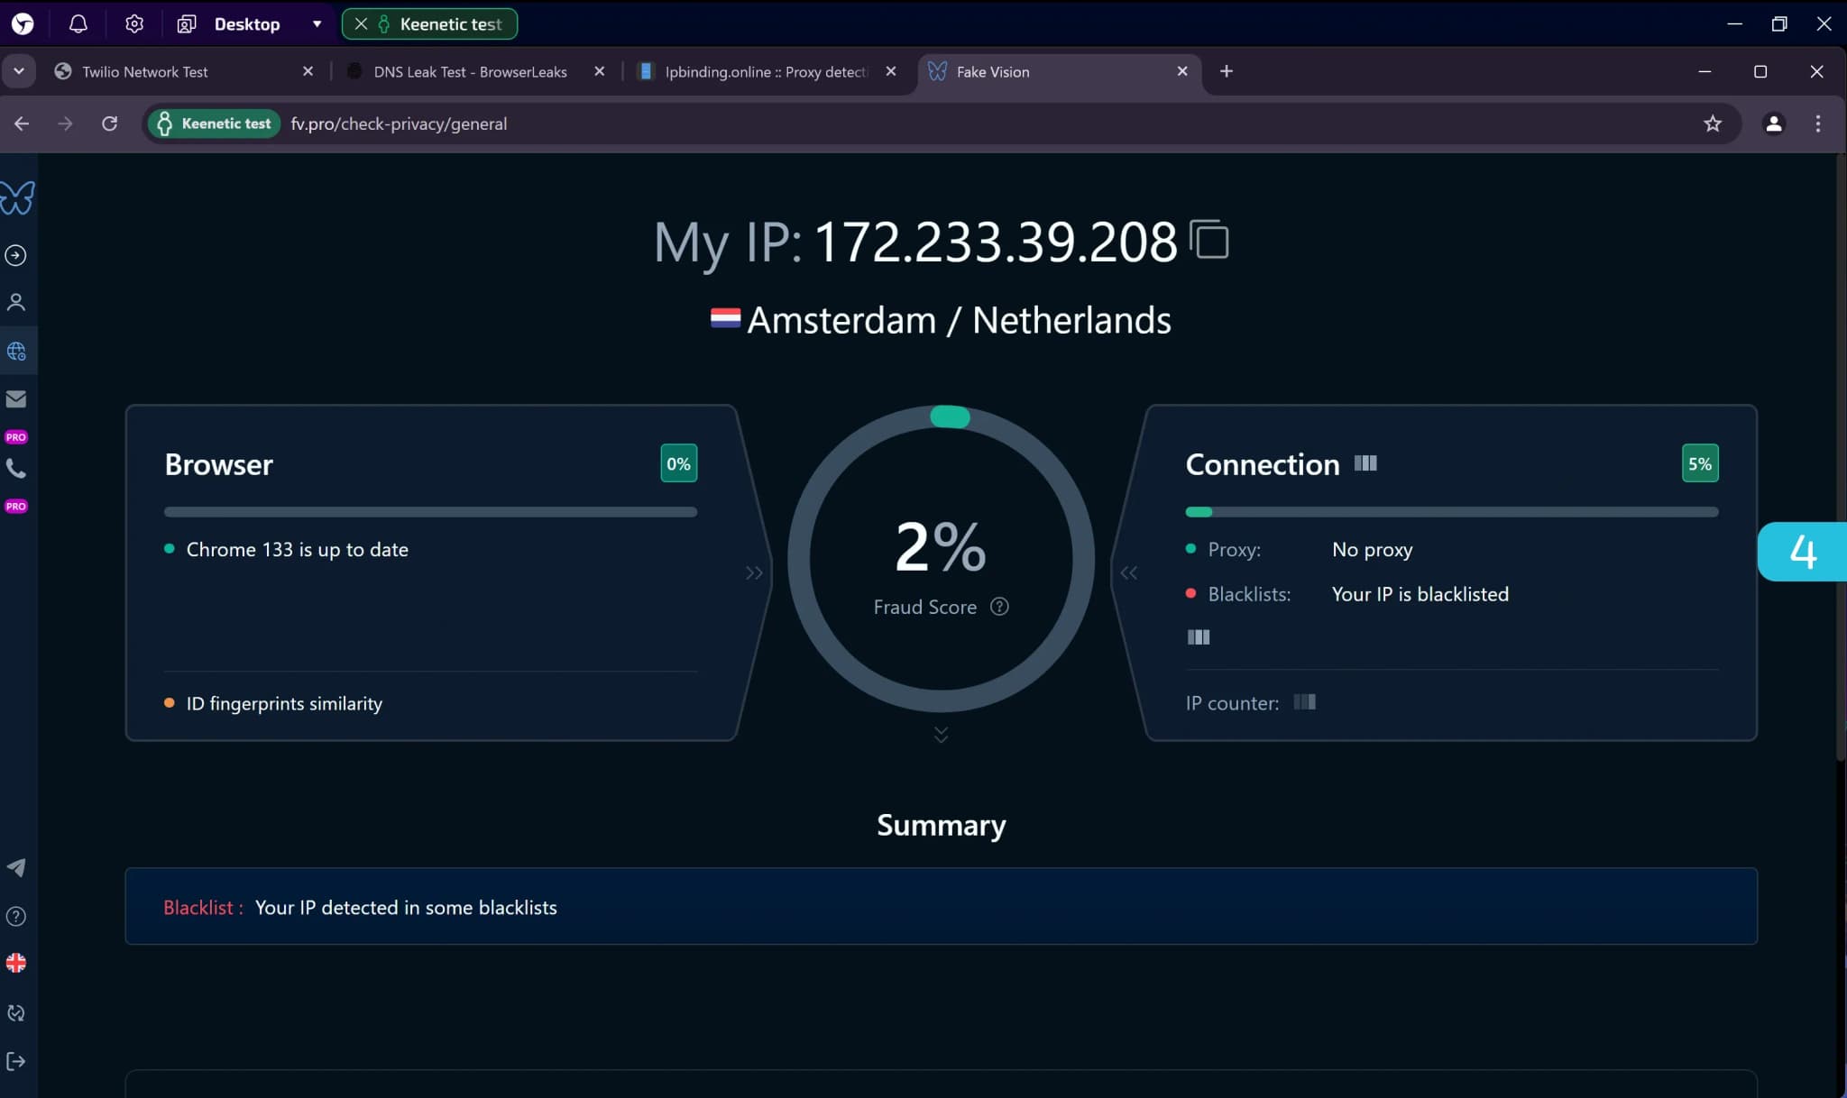Open the user profile sidebar icon
Screen dimensions: 1847x1098
point(16,302)
